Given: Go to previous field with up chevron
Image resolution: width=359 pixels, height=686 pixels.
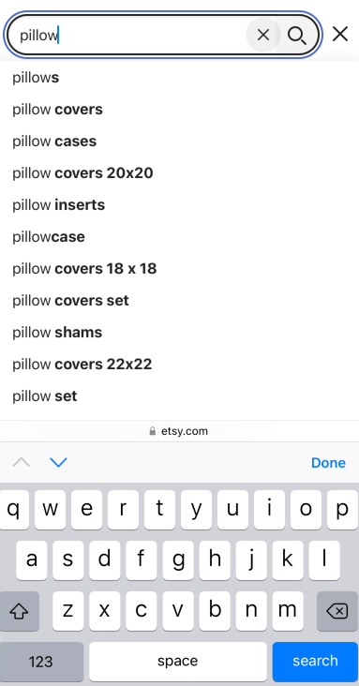Looking at the screenshot, I should 21,462.
